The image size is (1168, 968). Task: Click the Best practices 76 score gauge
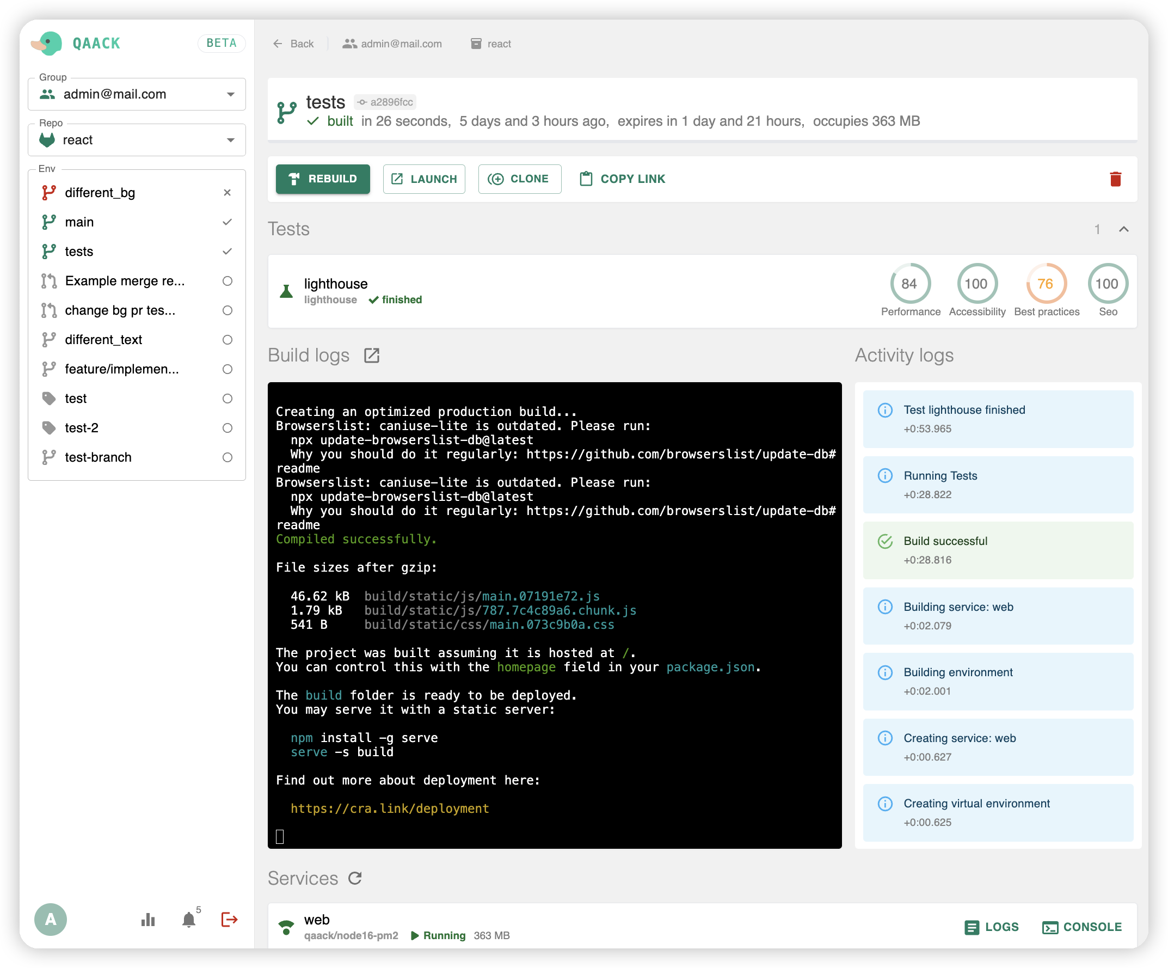(1046, 284)
